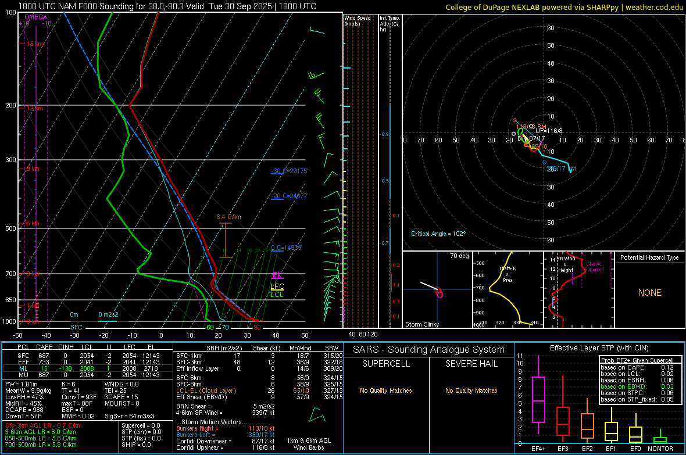The width and height of the screenshot is (686, 455).
Task: Click the 'CAPE' column header
Action: 44,347
